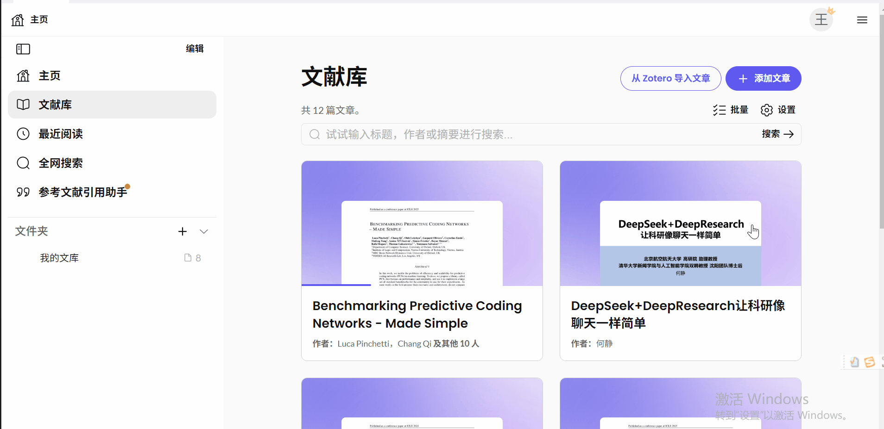Open 最近阅读 via the clock icon
This screenshot has width=884, height=429.
pos(23,134)
